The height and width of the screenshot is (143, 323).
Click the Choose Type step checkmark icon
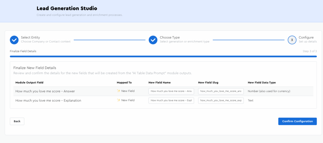tap(153, 40)
